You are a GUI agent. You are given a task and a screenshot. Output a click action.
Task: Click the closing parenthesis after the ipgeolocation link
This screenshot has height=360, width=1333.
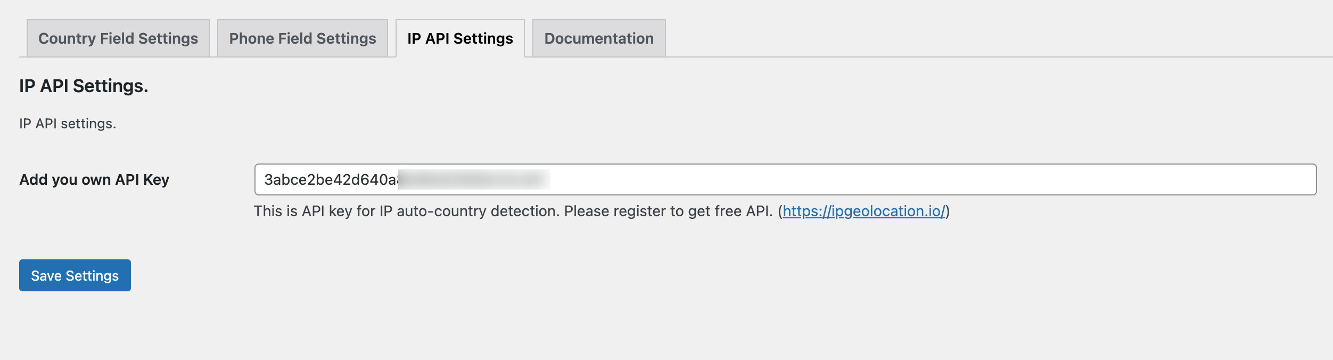948,211
